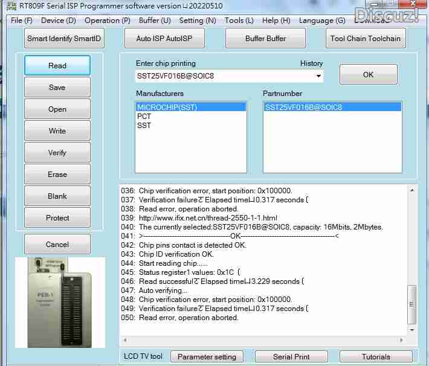The height and width of the screenshot is (366, 429).
Task: Click Smart Identify SmartID button
Action: pyautogui.click(x=65, y=39)
